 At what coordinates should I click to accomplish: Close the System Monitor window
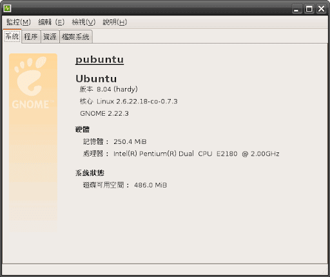[321, 9]
